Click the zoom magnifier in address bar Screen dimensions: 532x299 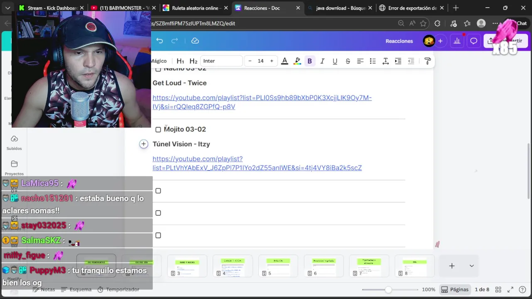401,23
